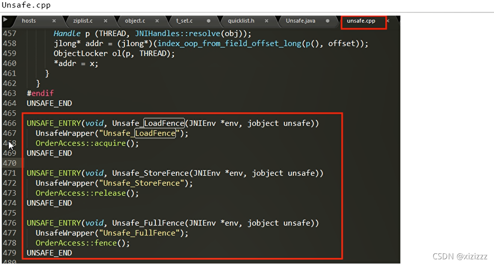
Task: Click 'Unsafe_FullFence' on line 476
Action: (x=148, y=223)
